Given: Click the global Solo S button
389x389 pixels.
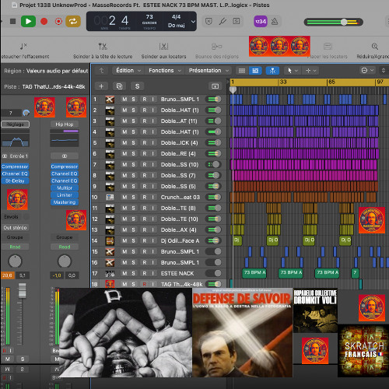Looking at the screenshot, I should pos(137,86).
